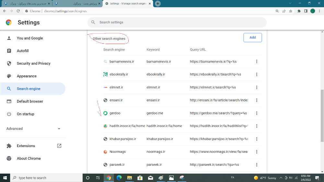Click the zoom magnifier in address bar
Viewport: 324px width, 182px height.
[277, 11]
